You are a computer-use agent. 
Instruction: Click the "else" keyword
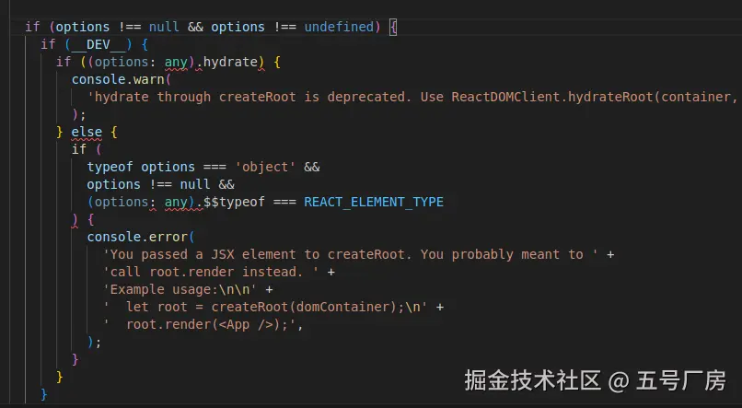click(87, 132)
